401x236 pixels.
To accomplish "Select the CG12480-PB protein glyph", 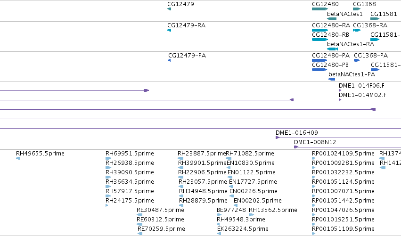I will click(319, 70).
